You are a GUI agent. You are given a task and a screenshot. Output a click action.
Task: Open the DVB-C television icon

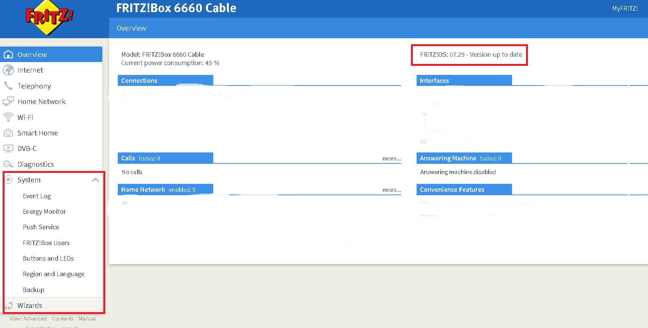[x=8, y=148]
